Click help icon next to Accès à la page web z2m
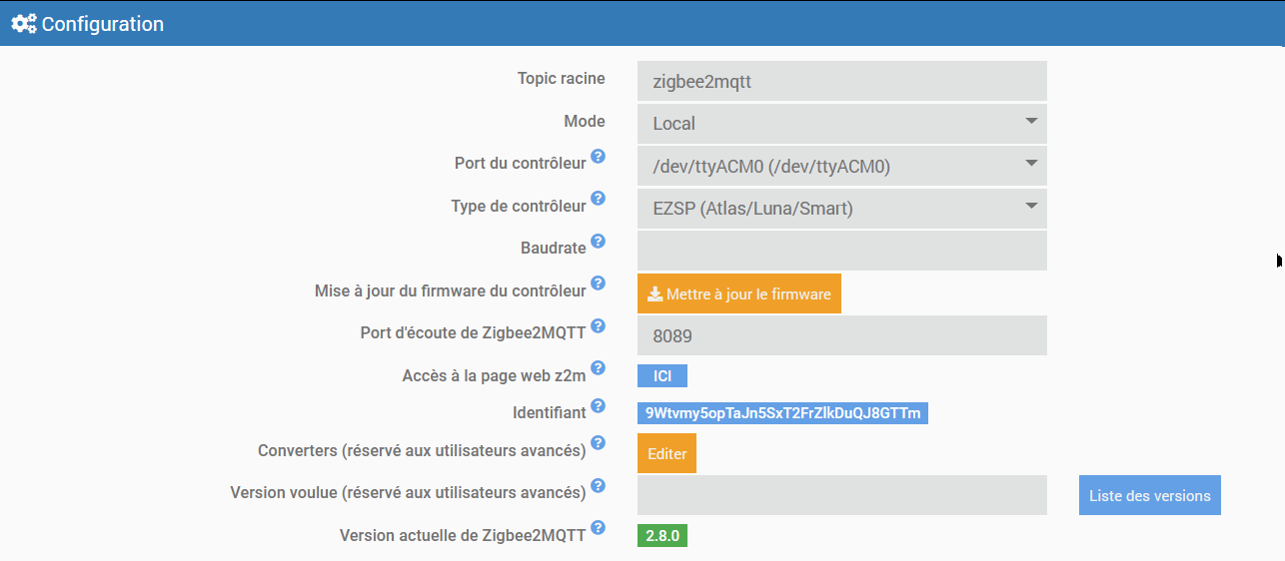Screen dimensions: 1285x561 pos(598,368)
